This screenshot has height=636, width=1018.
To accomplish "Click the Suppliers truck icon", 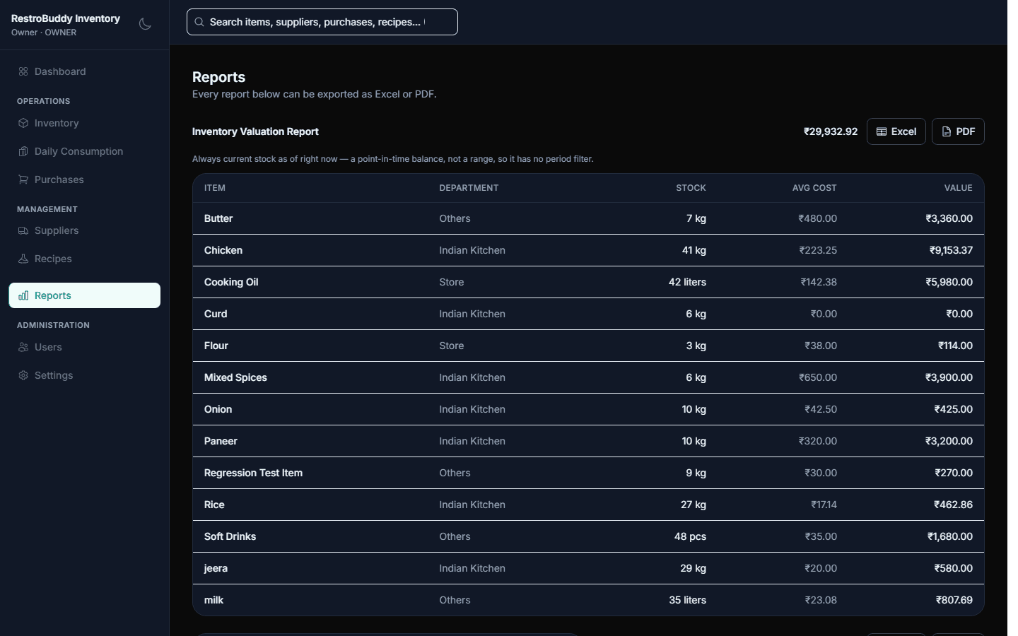I will (23, 230).
